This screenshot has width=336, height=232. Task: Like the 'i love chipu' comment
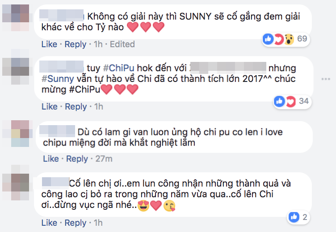tap(51, 159)
